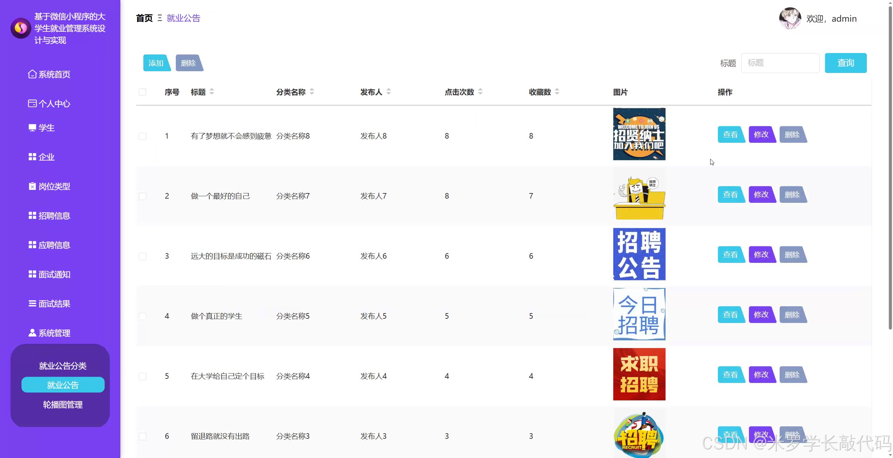Focus the 标题 search input field

coord(780,63)
